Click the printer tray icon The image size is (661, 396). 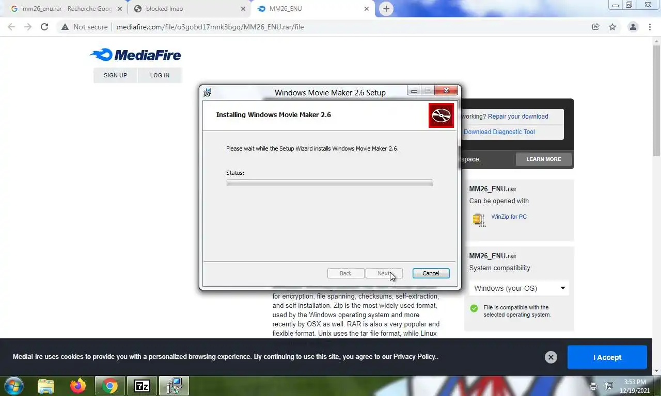click(593, 386)
